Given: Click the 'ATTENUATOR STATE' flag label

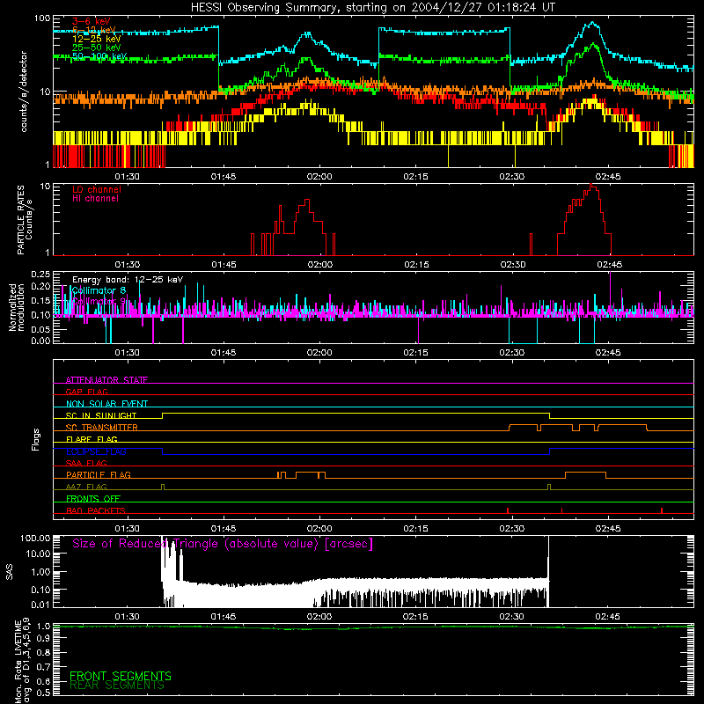Looking at the screenshot, I should click(x=106, y=380).
